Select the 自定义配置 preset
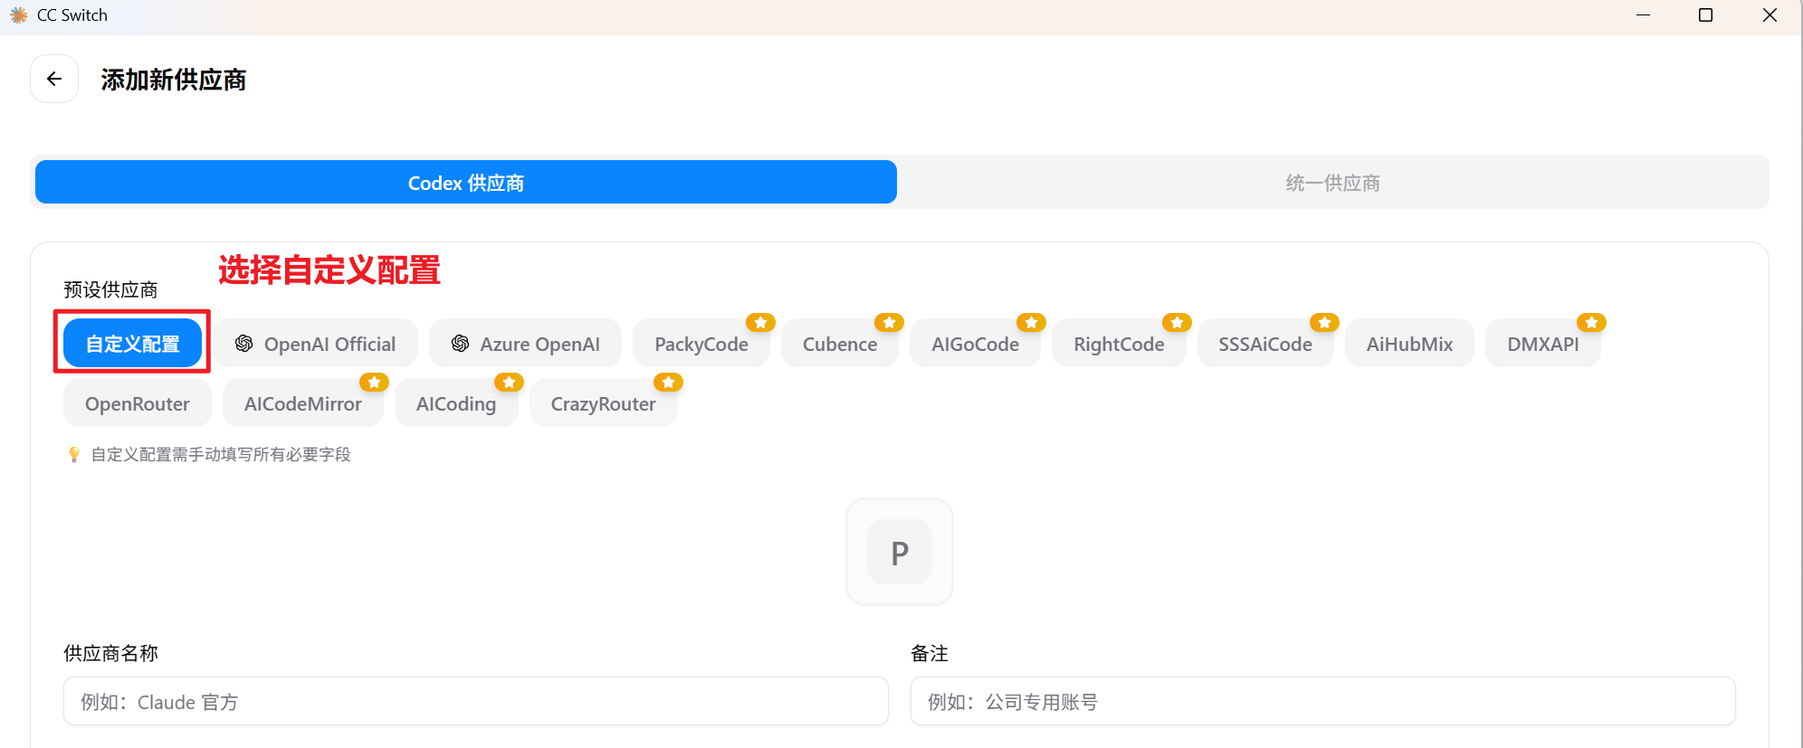Viewport: 1803px width, 748px height. tap(132, 343)
